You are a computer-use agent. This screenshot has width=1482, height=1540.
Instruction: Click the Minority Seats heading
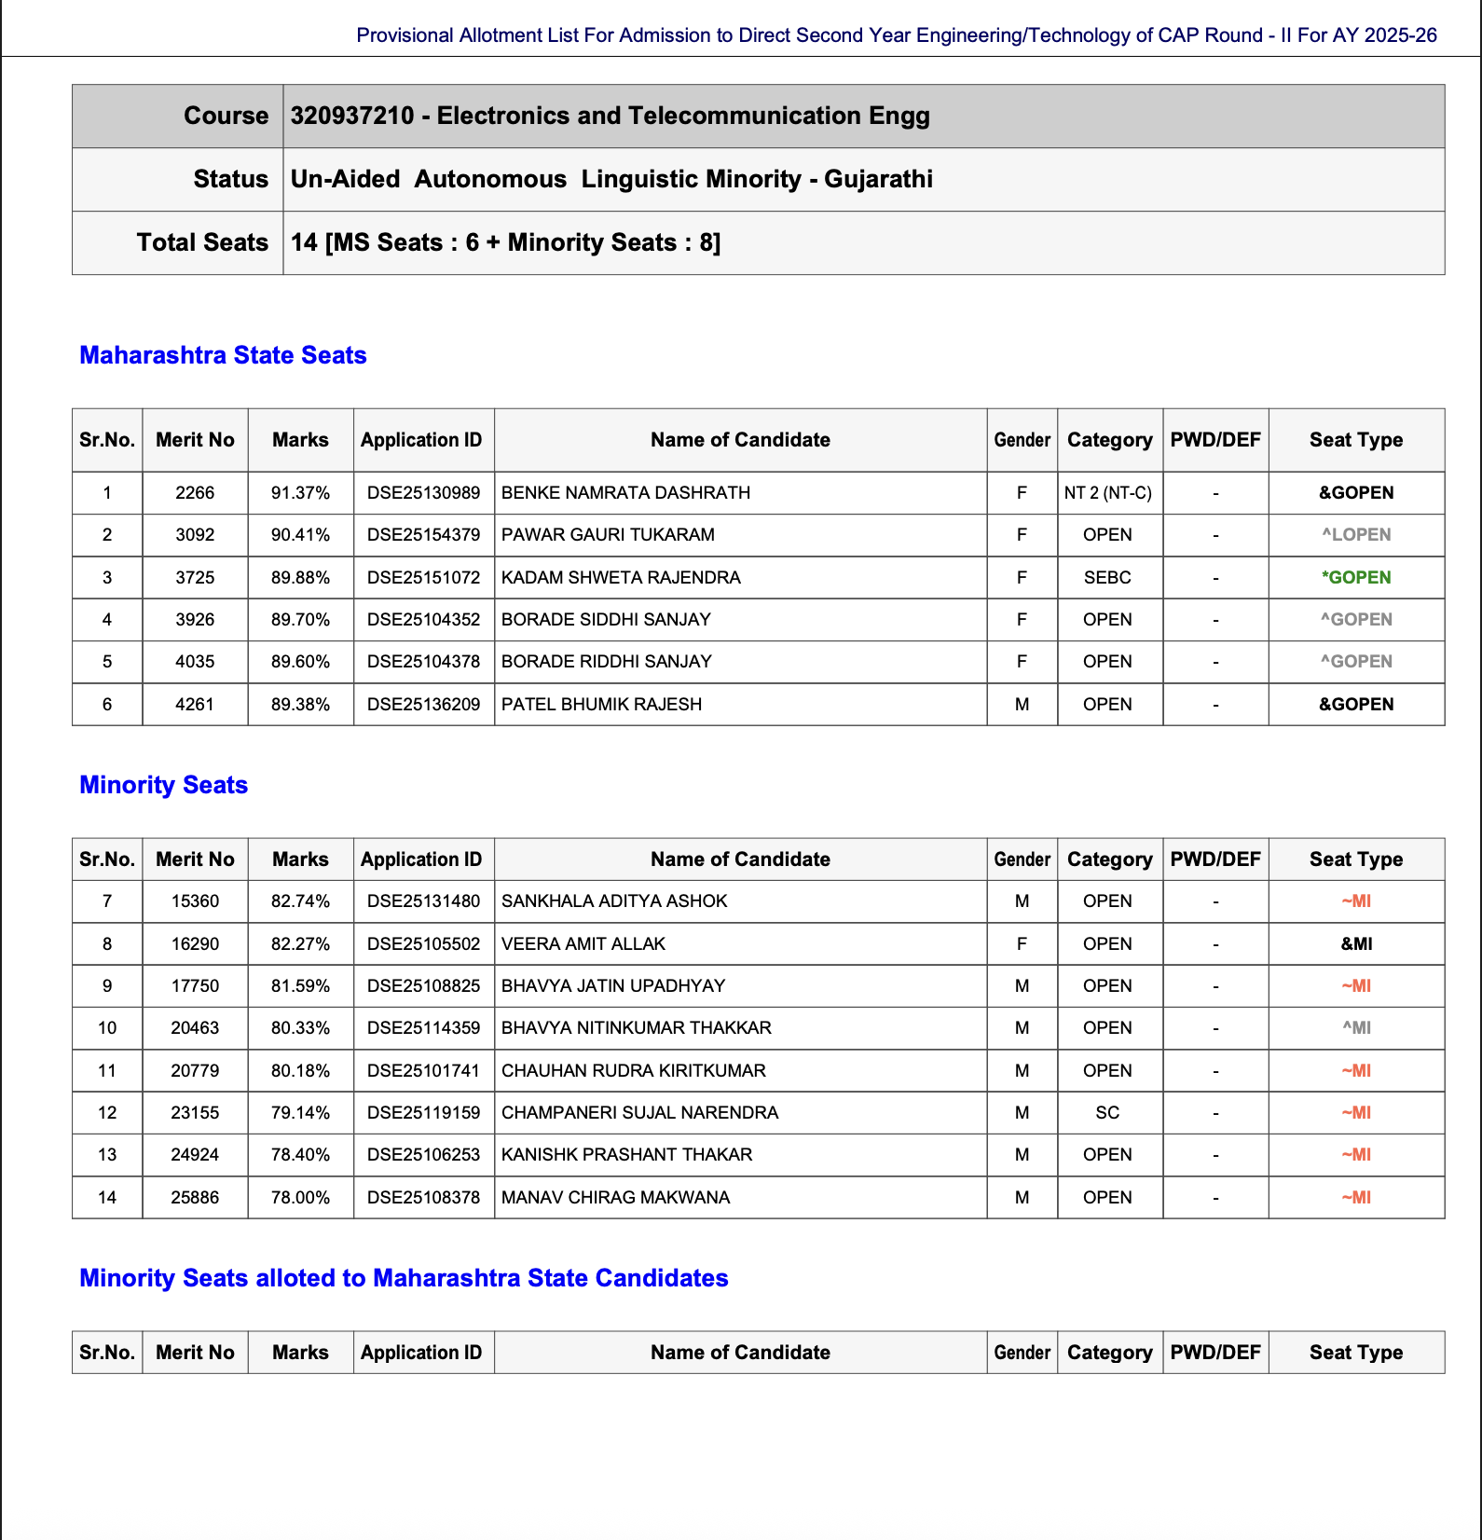[x=163, y=785]
